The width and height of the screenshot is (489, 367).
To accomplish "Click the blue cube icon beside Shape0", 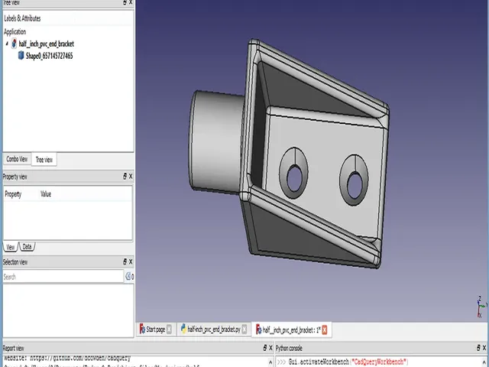I will 21,56.
